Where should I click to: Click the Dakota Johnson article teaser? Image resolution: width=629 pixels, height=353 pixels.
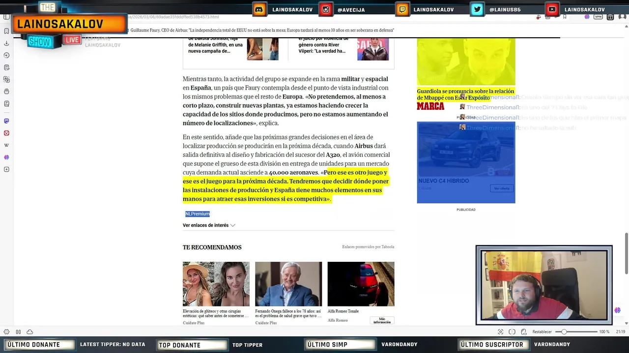tap(216, 45)
